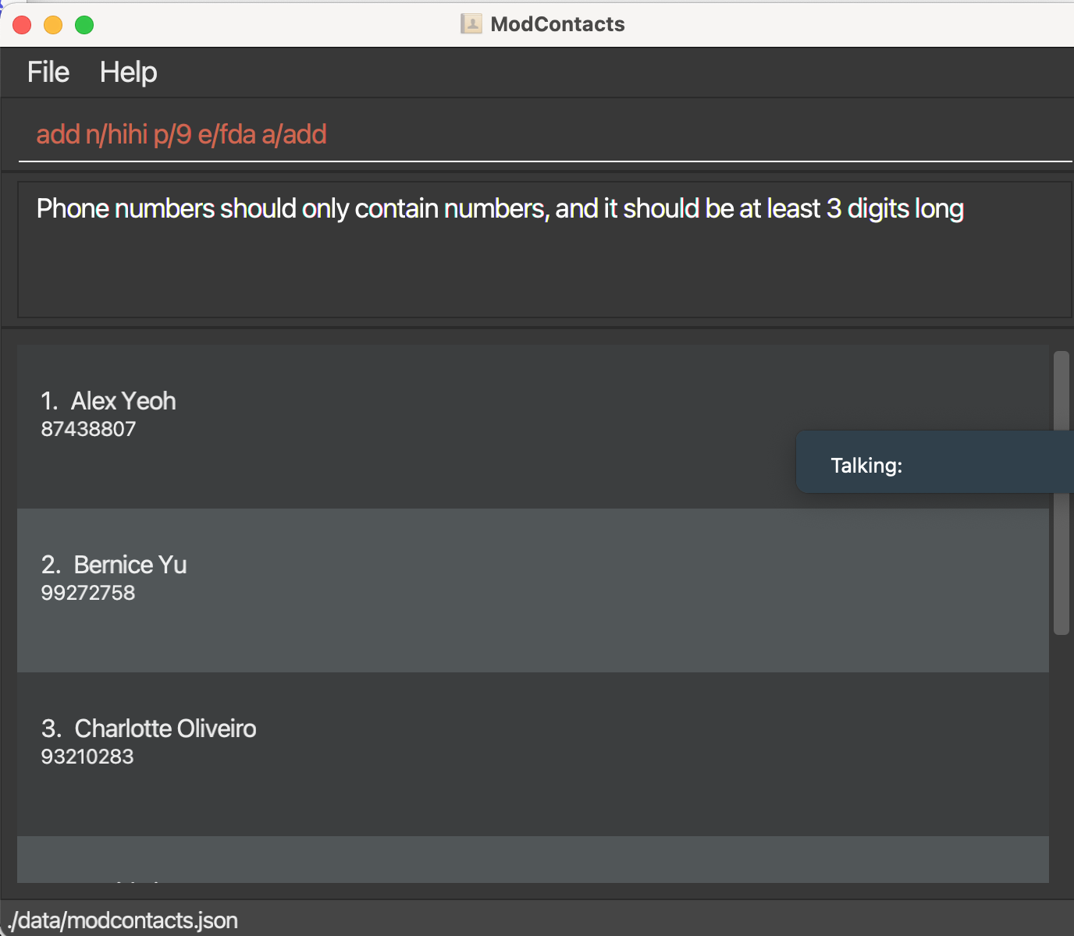Click the contact list vertical scrollbar
The width and height of the screenshot is (1074, 936).
pyautogui.click(x=1061, y=493)
